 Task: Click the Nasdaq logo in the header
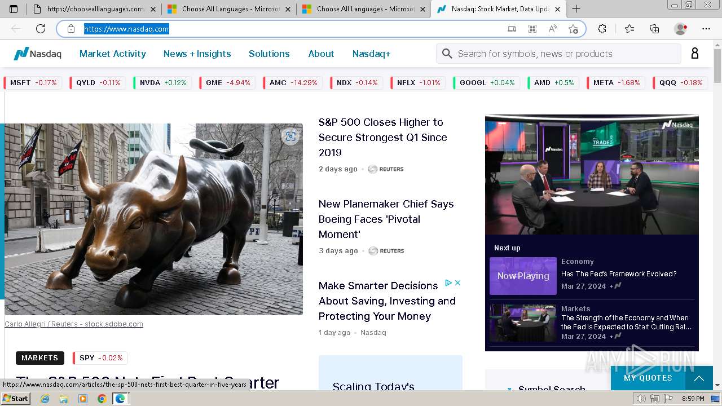pos(37,54)
